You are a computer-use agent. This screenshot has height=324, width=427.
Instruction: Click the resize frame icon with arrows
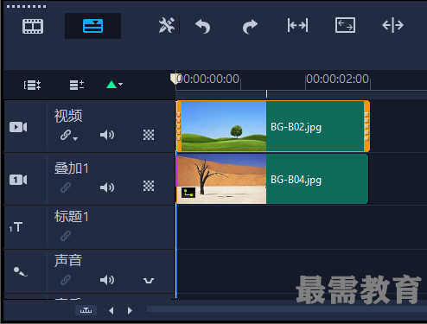tap(345, 25)
